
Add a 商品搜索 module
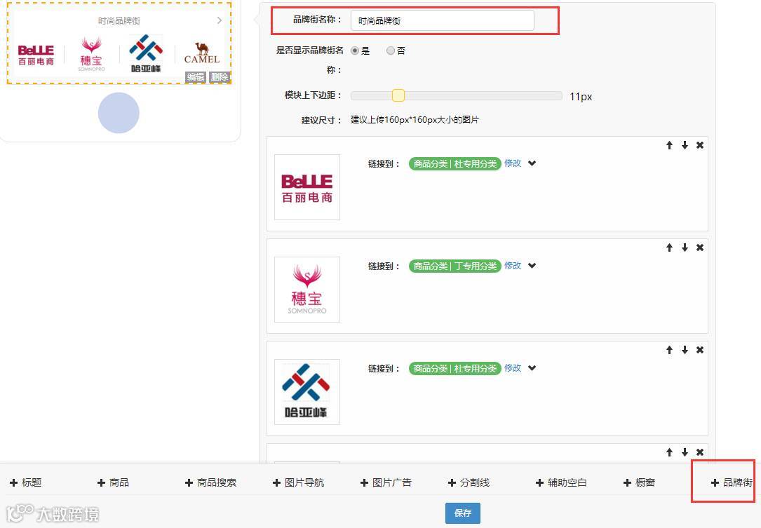[x=210, y=483]
